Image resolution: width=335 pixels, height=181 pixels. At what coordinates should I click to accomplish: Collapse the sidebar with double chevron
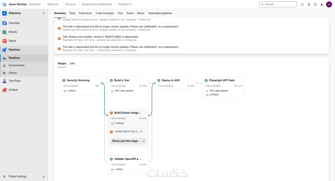(44, 177)
